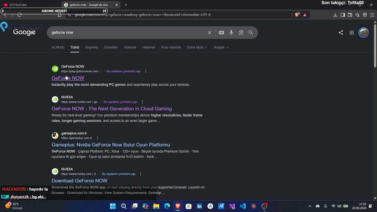The height and width of the screenshot is (212, 377).
Task: Translate the NVIDIA Cloud Gaming result page
Action: 120,102
